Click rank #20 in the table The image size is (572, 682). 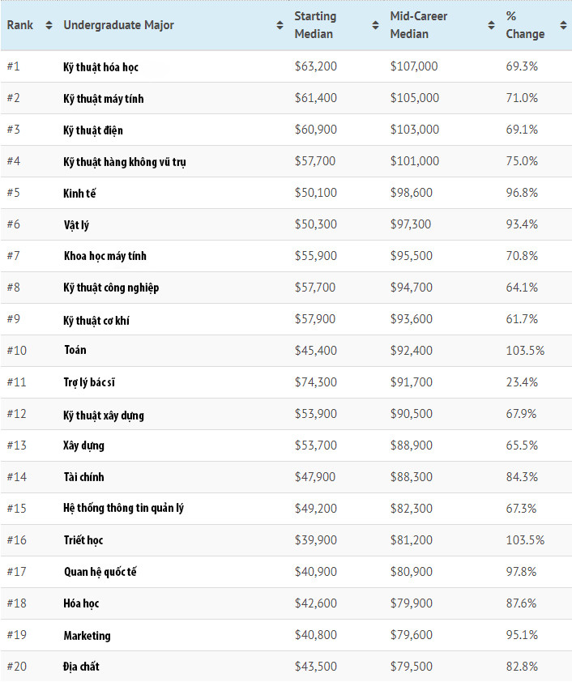(17, 667)
